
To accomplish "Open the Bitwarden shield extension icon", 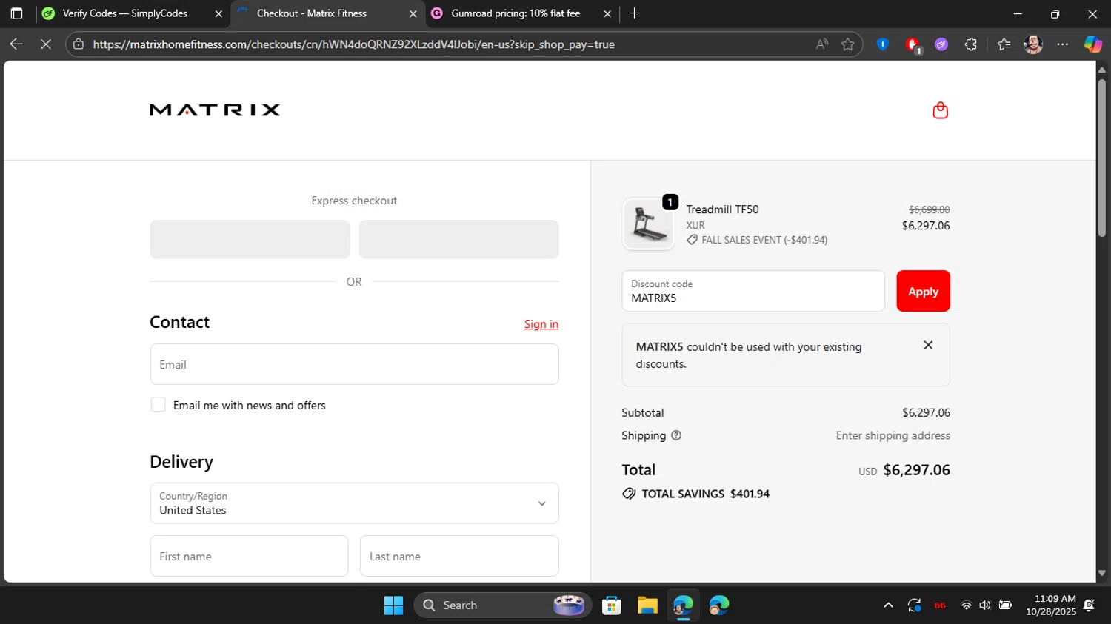I will (882, 44).
